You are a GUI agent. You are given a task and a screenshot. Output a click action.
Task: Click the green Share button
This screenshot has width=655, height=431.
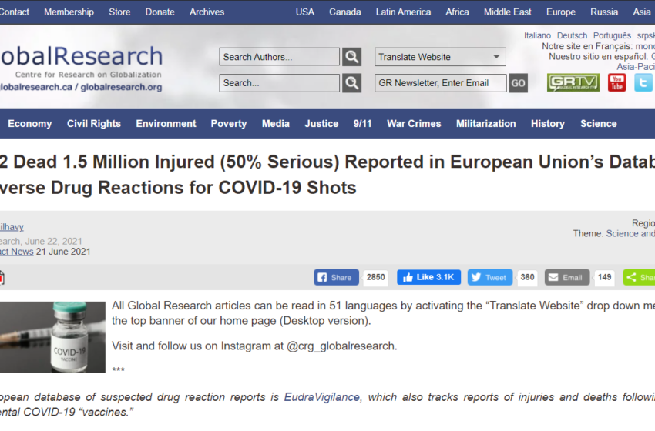click(639, 278)
